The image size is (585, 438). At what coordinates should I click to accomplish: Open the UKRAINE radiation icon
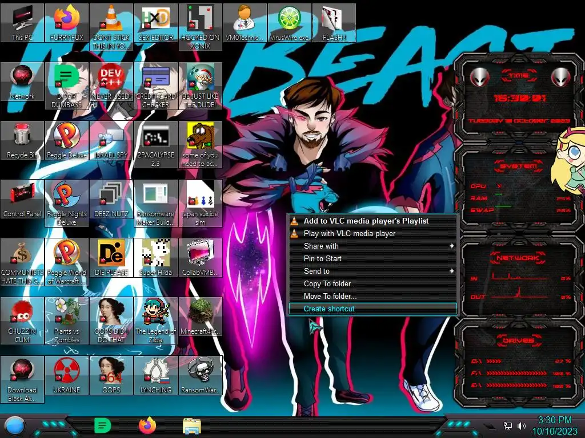coord(67,375)
